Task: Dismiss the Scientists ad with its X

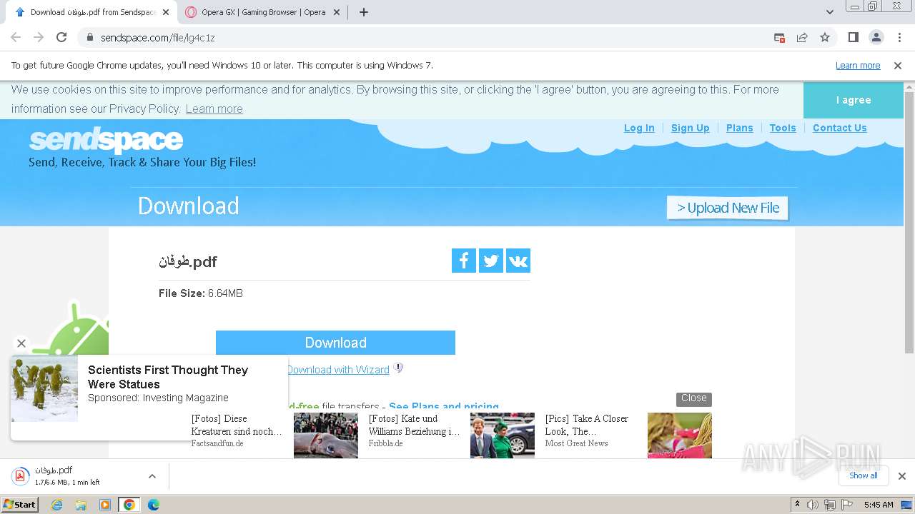Action: click(21, 343)
